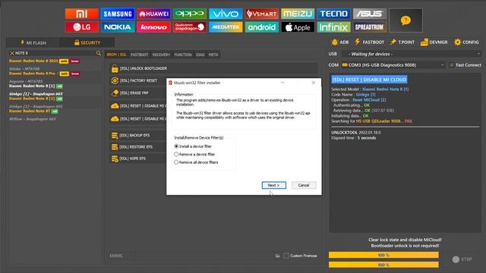Choose the MediaTek brand logo

(226, 27)
